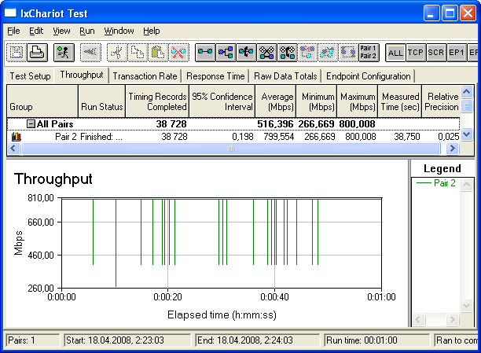
Task: Select the Pair 2 legend entry
Action: (x=436, y=183)
